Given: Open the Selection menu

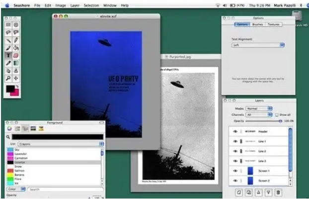Looking at the screenshot, I should pos(91,5).
